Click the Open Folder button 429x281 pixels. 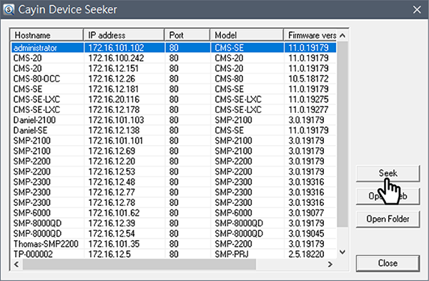point(388,219)
